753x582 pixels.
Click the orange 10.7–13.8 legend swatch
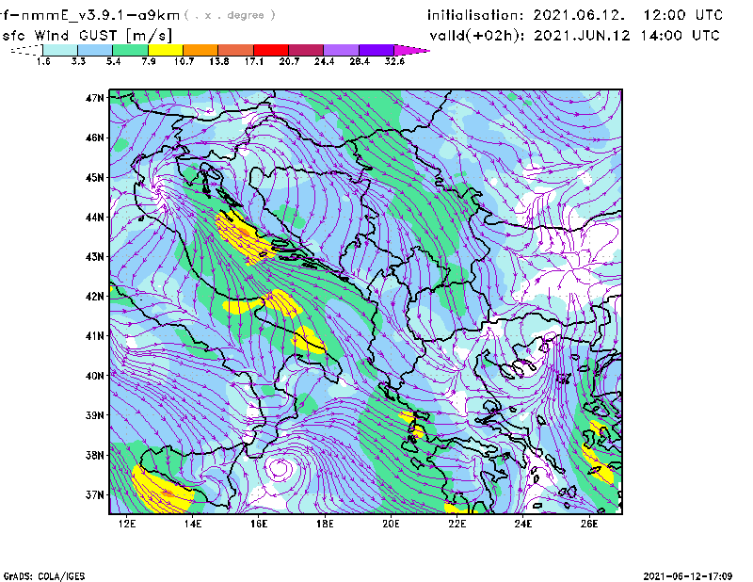[200, 50]
